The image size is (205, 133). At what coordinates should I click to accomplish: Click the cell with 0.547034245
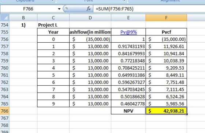point(128,89)
